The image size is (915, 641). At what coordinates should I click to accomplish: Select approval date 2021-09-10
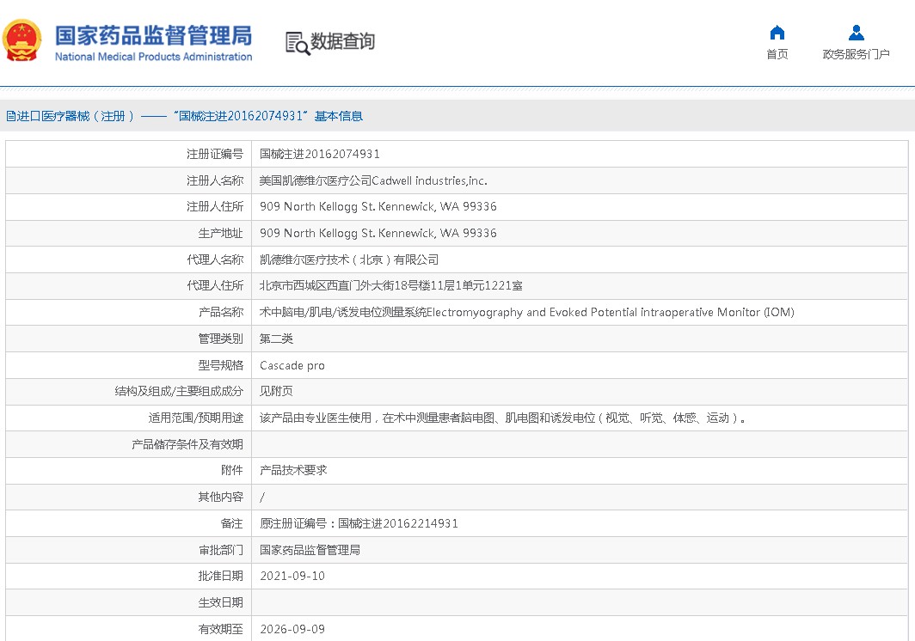292,577
